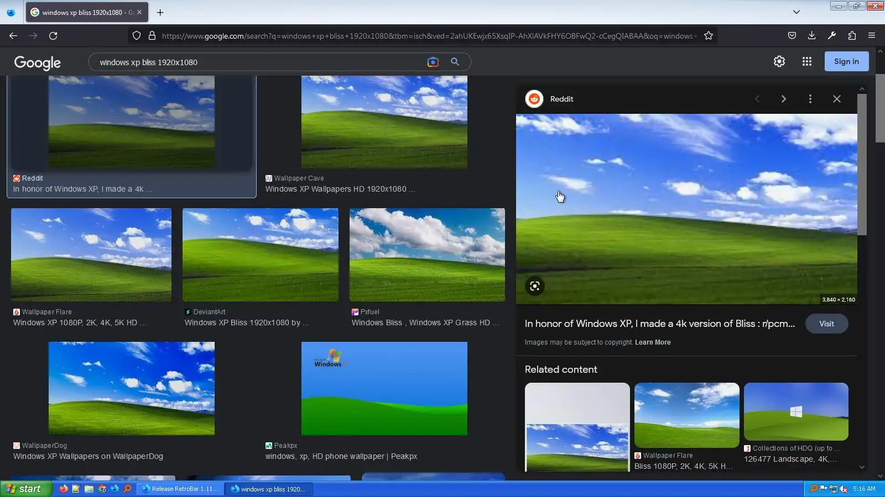Visit the Reddit source page

(826, 324)
